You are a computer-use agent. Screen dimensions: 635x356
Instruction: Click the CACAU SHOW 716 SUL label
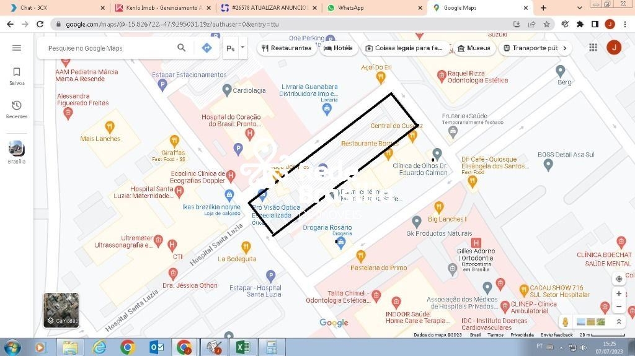point(560,291)
